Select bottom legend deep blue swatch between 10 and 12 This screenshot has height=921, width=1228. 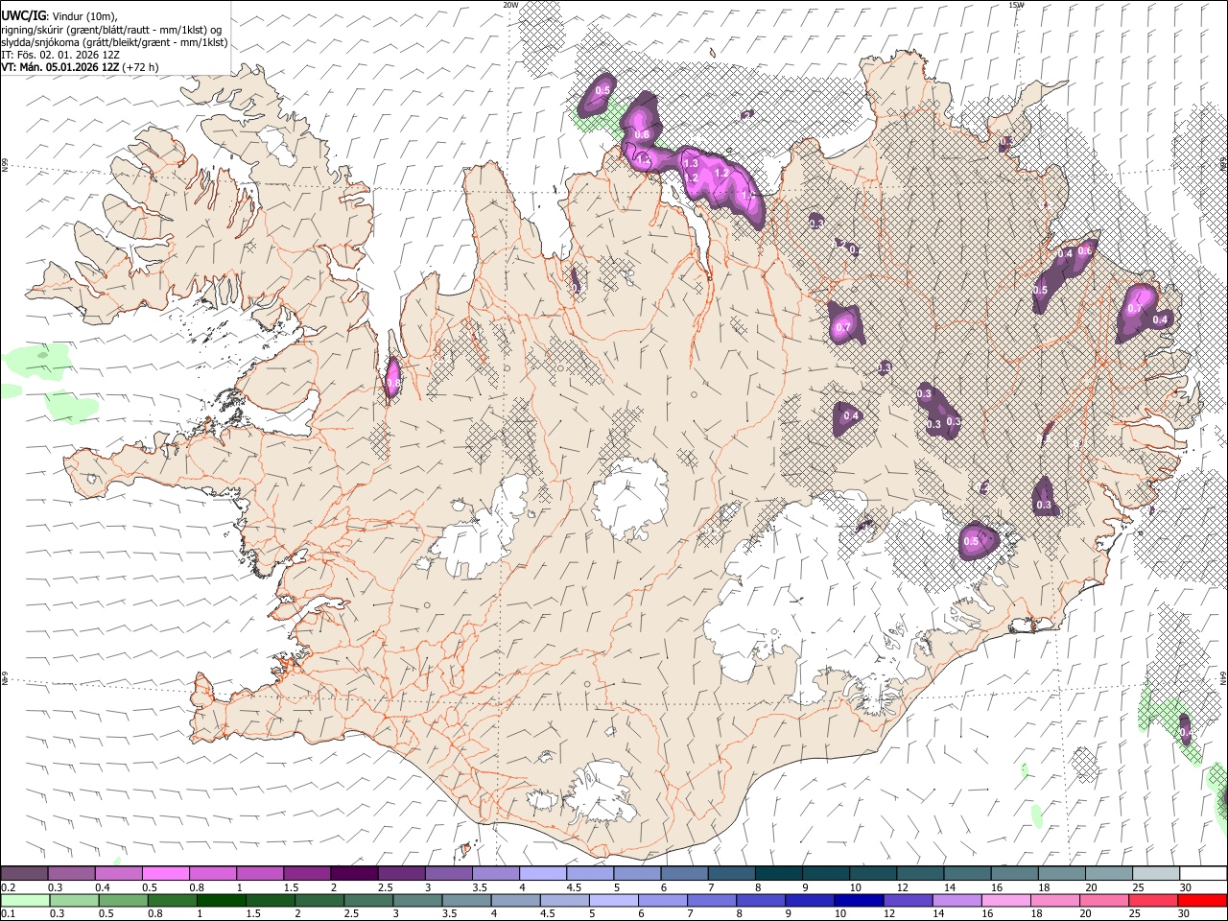coord(859,900)
